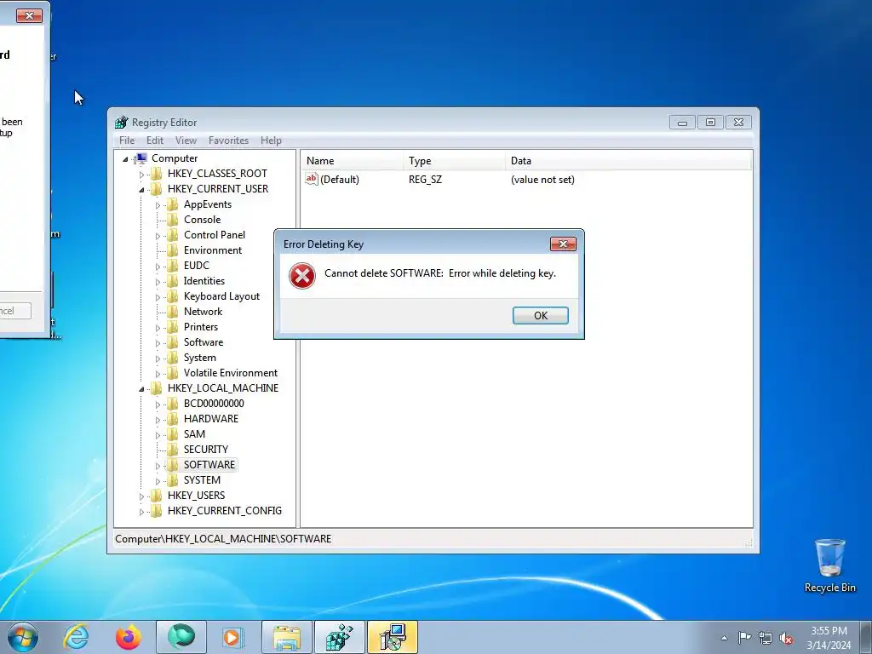Launch Internet Explorer from taskbar
This screenshot has width=872, height=654.
point(76,637)
